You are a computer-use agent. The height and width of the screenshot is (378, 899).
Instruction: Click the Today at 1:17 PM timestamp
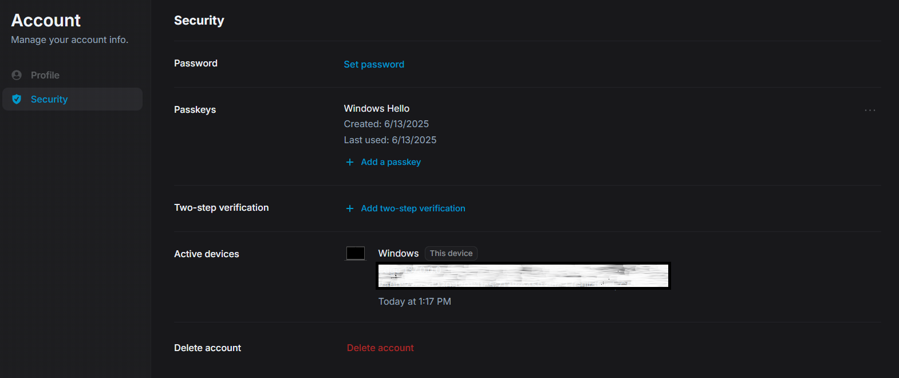tap(415, 301)
